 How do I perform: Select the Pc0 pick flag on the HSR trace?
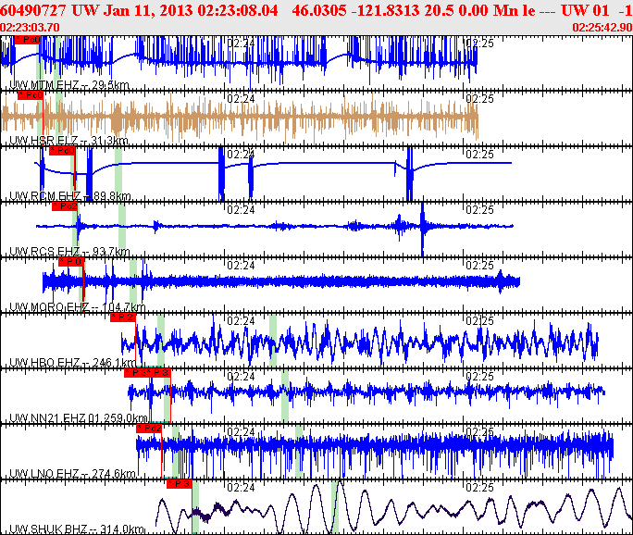[x=31, y=95]
